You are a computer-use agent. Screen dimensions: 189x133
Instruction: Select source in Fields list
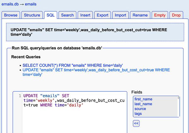point(140,109)
